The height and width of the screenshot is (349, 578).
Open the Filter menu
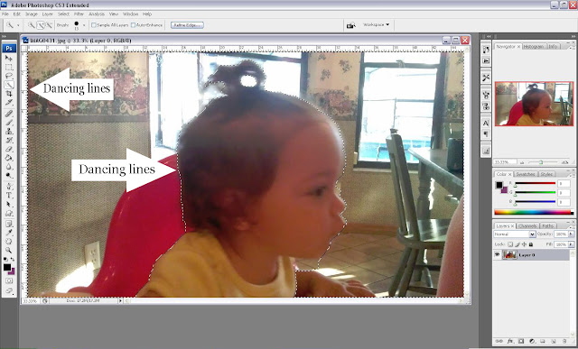[x=79, y=14]
